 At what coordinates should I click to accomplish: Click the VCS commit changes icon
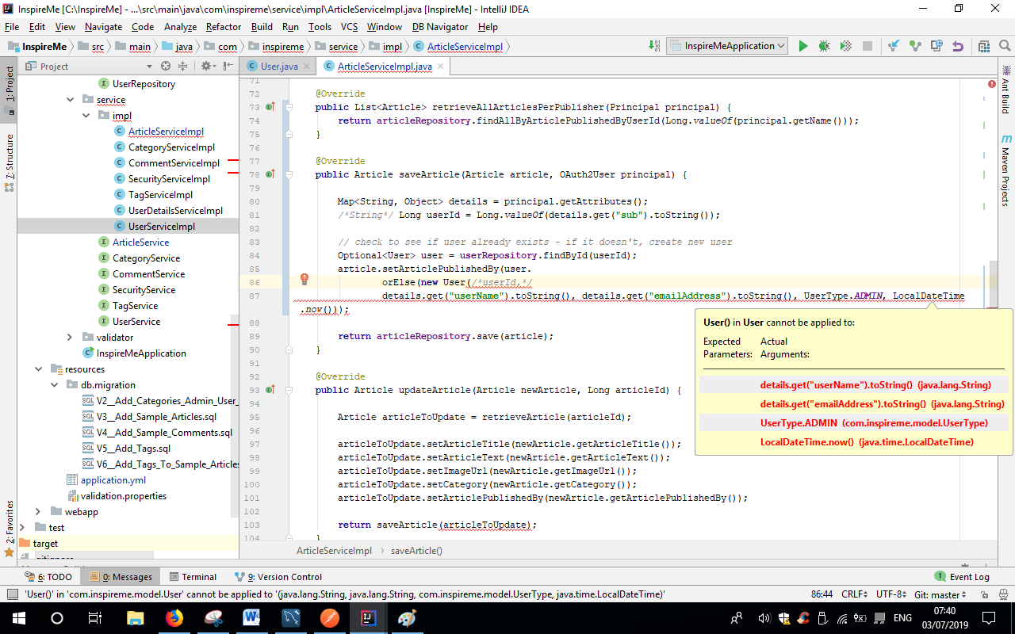(916, 47)
